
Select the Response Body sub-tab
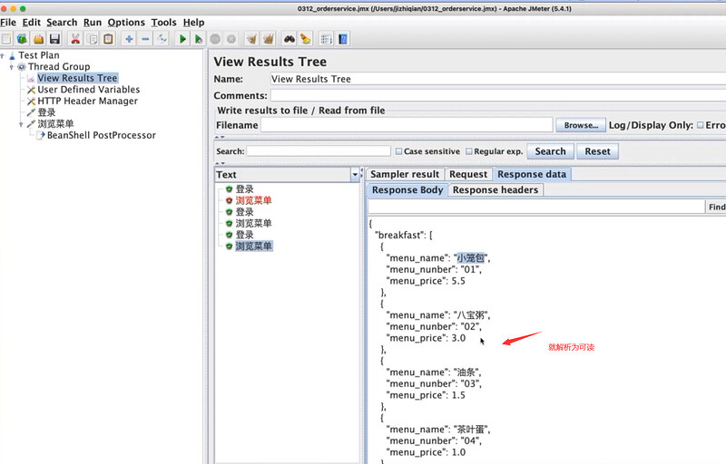click(407, 190)
